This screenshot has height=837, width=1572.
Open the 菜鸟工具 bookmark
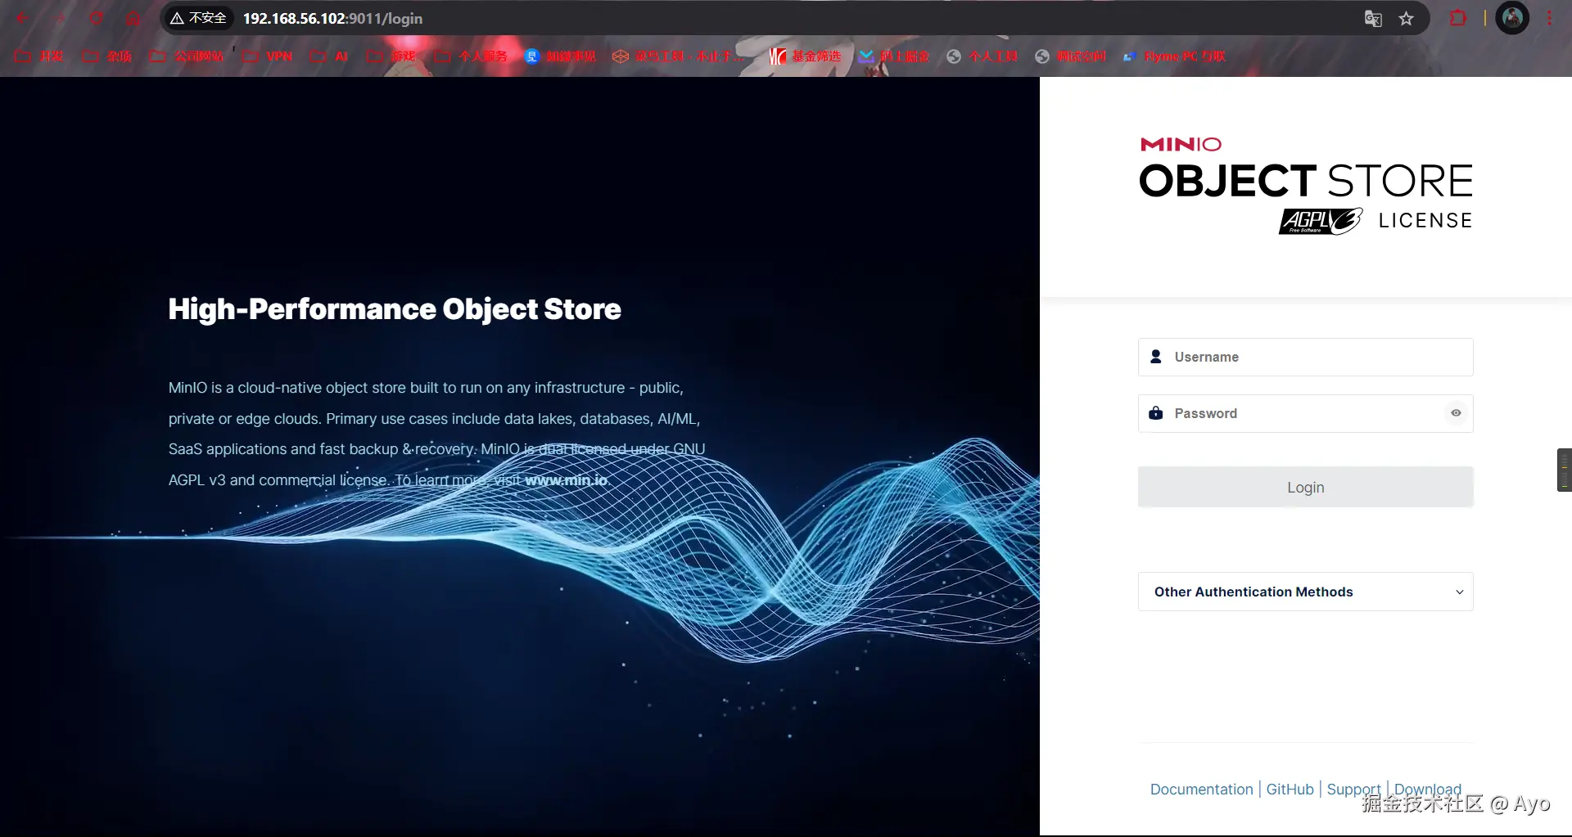[680, 56]
